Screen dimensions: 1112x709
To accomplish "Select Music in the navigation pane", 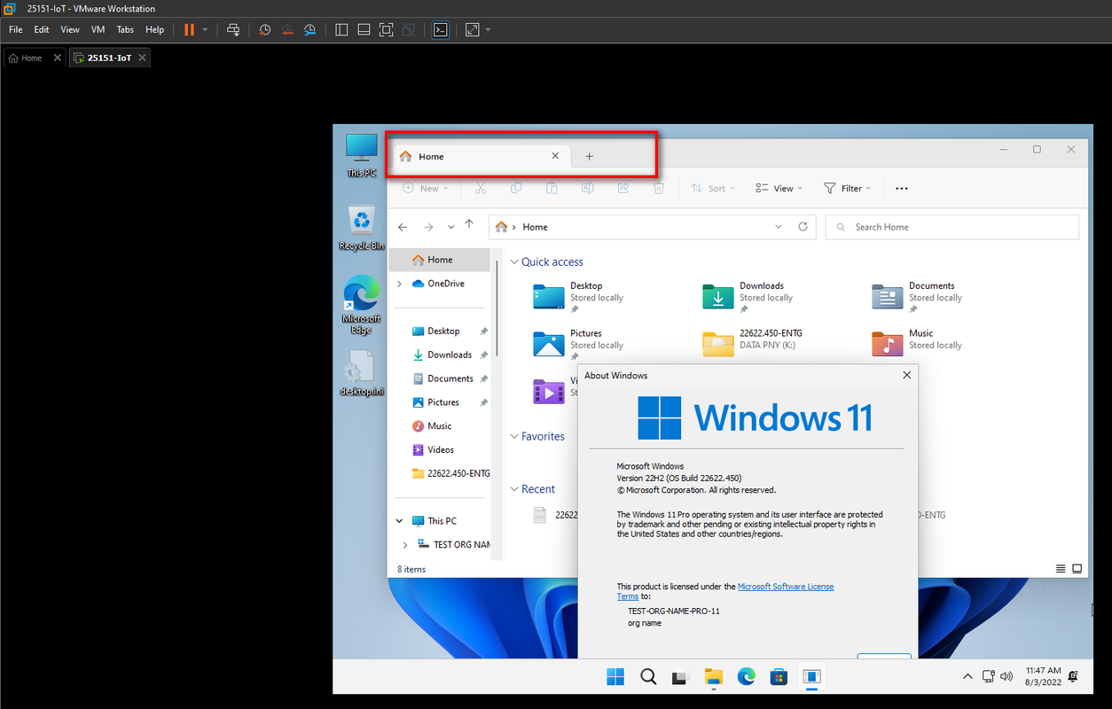I will tap(439, 426).
